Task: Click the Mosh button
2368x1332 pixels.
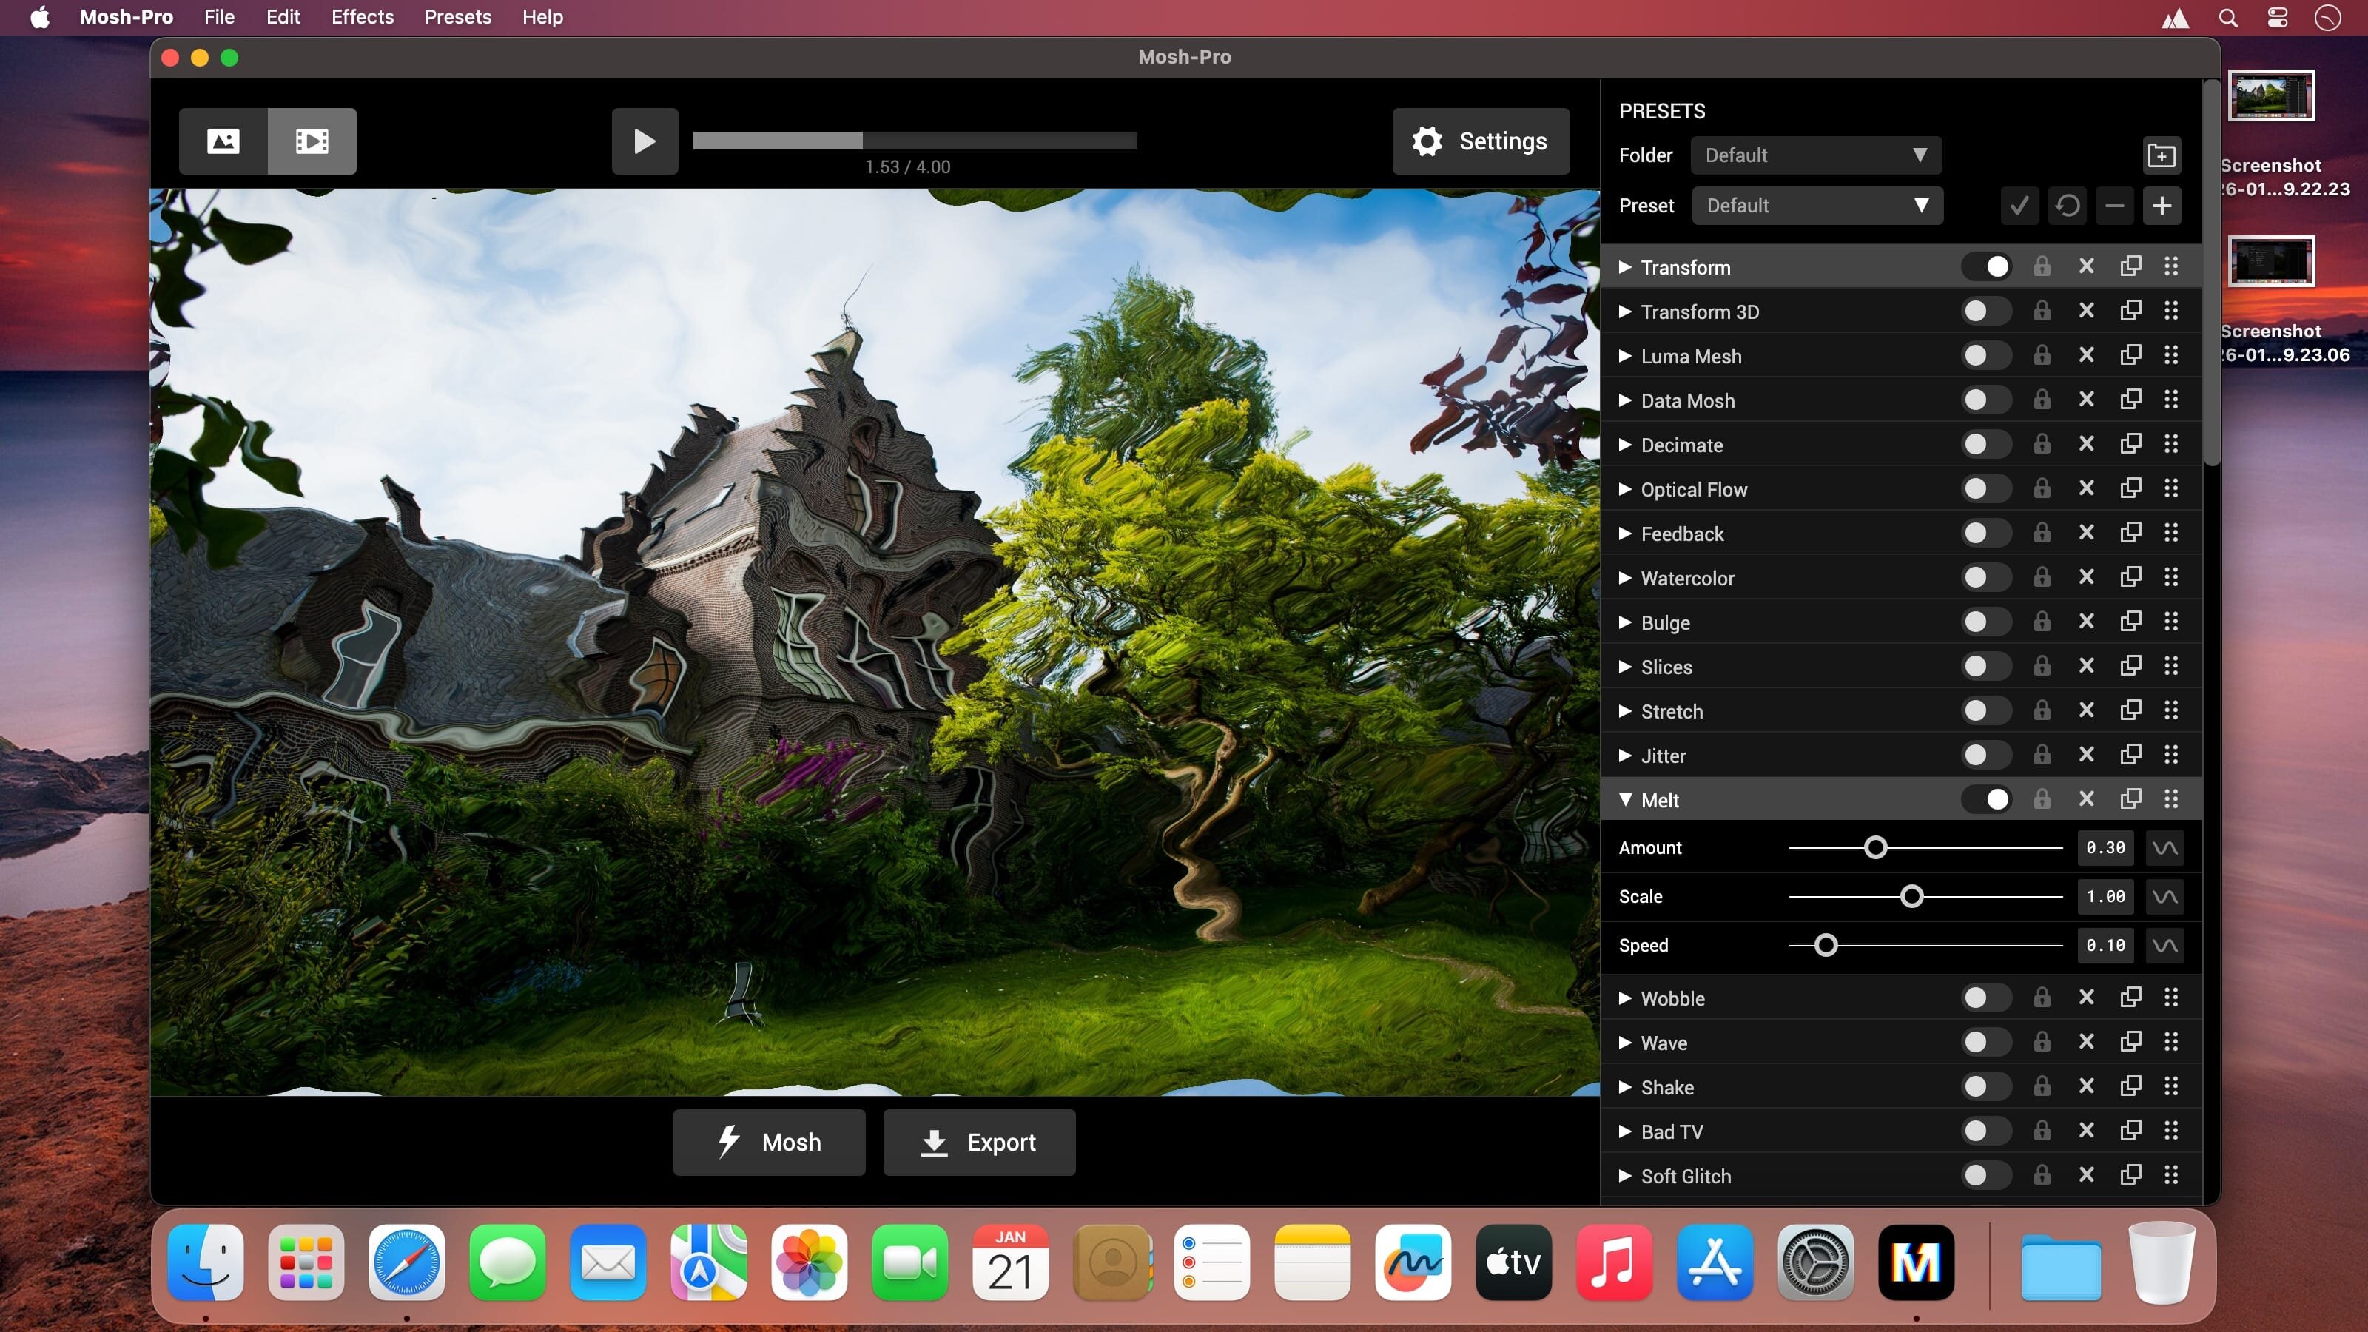Action: [x=769, y=1143]
